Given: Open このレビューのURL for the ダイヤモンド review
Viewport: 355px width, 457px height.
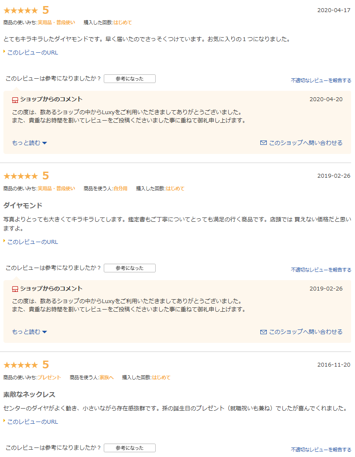Looking at the screenshot, I should 32,242.
